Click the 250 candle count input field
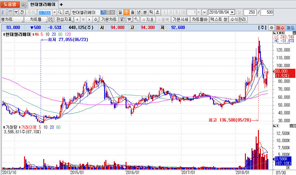This screenshot has width=296, height=175. pyautogui.click(x=250, y=12)
